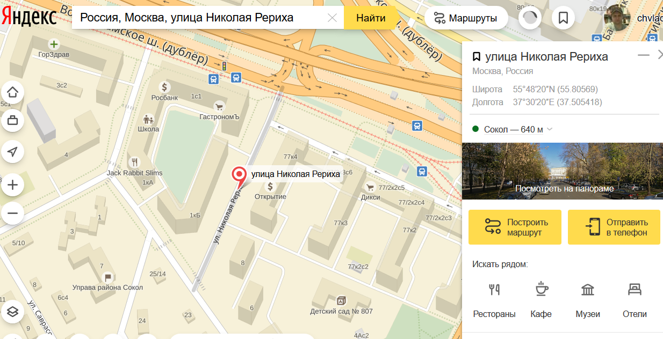Zoom in with the plus button

[x=13, y=186]
